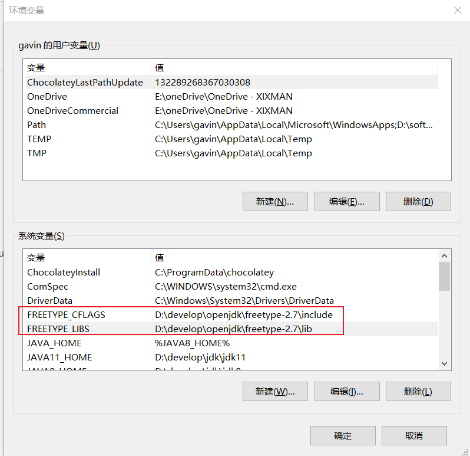
Task: Click scroll down arrow in system variables list
Action: (444, 364)
